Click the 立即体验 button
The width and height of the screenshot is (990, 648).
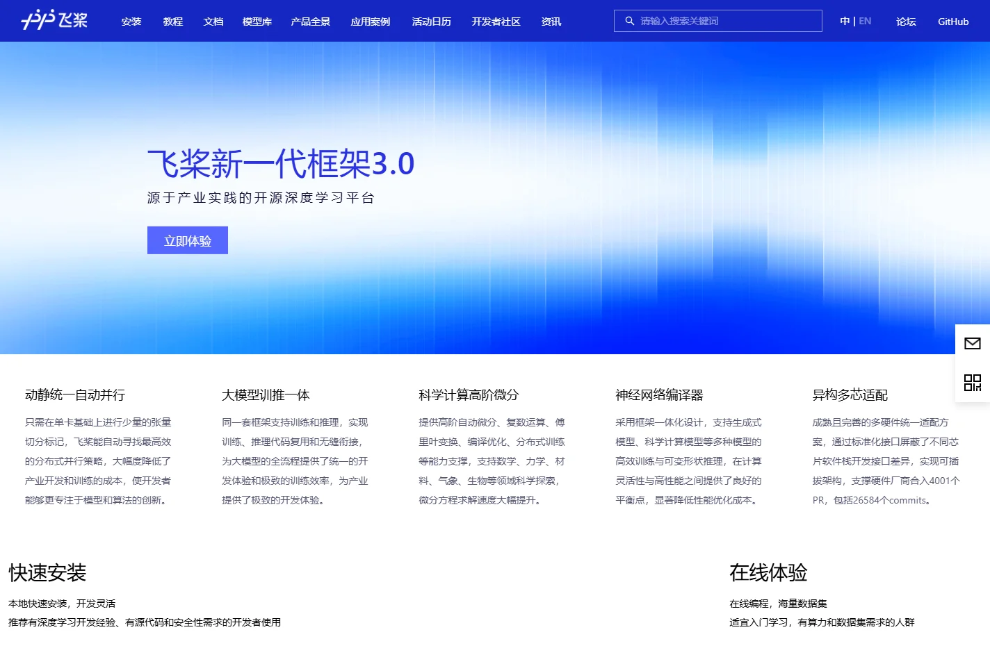click(x=188, y=240)
